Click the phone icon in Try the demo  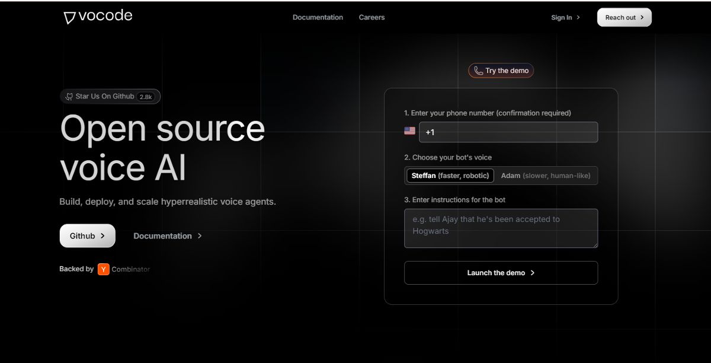coord(479,70)
